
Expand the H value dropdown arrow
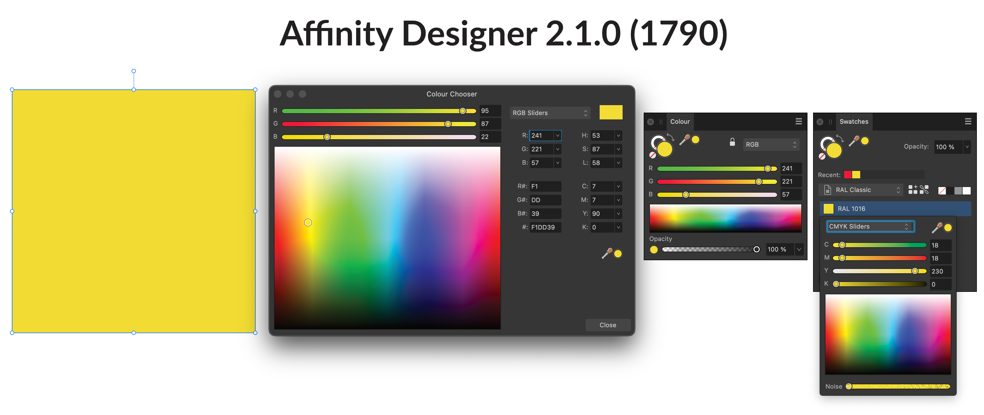(x=618, y=136)
